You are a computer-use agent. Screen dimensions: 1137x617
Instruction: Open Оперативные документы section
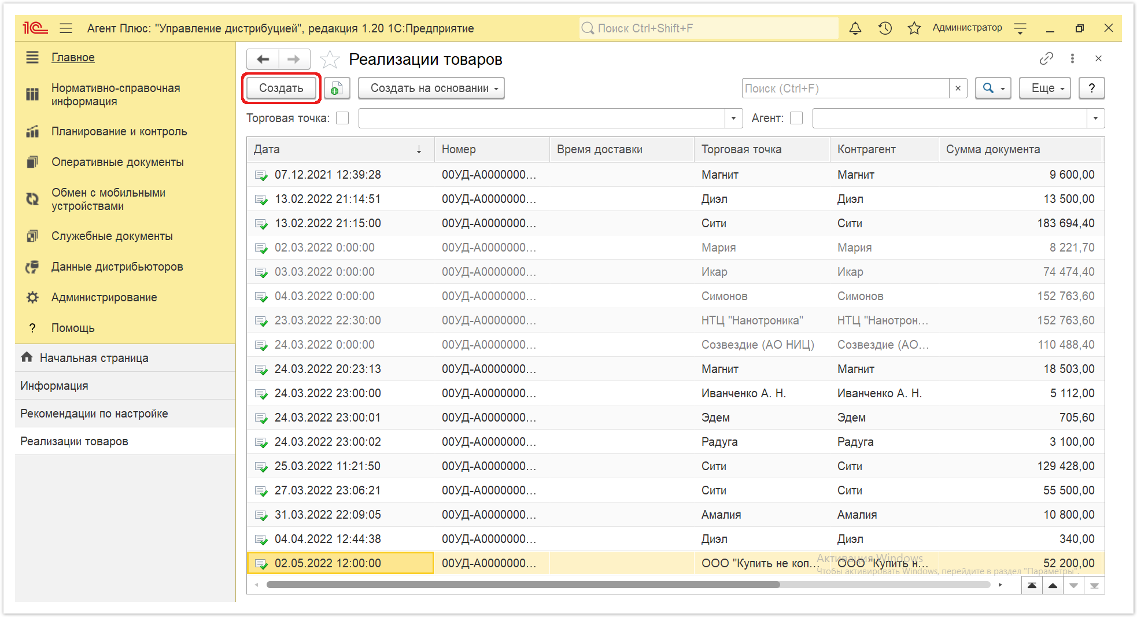coord(117,162)
